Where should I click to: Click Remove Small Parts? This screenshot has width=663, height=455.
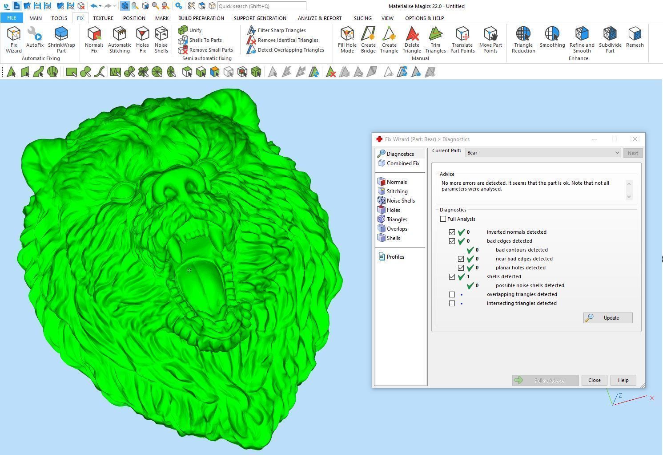[x=205, y=50]
